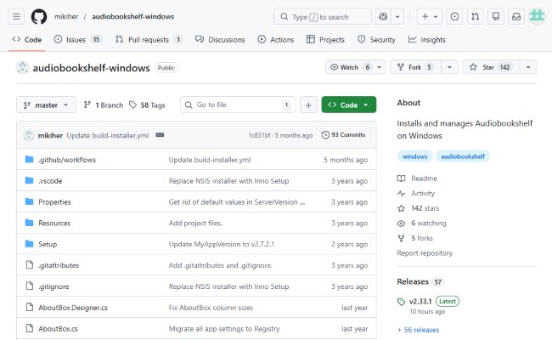Open the Readme link

point(418,178)
